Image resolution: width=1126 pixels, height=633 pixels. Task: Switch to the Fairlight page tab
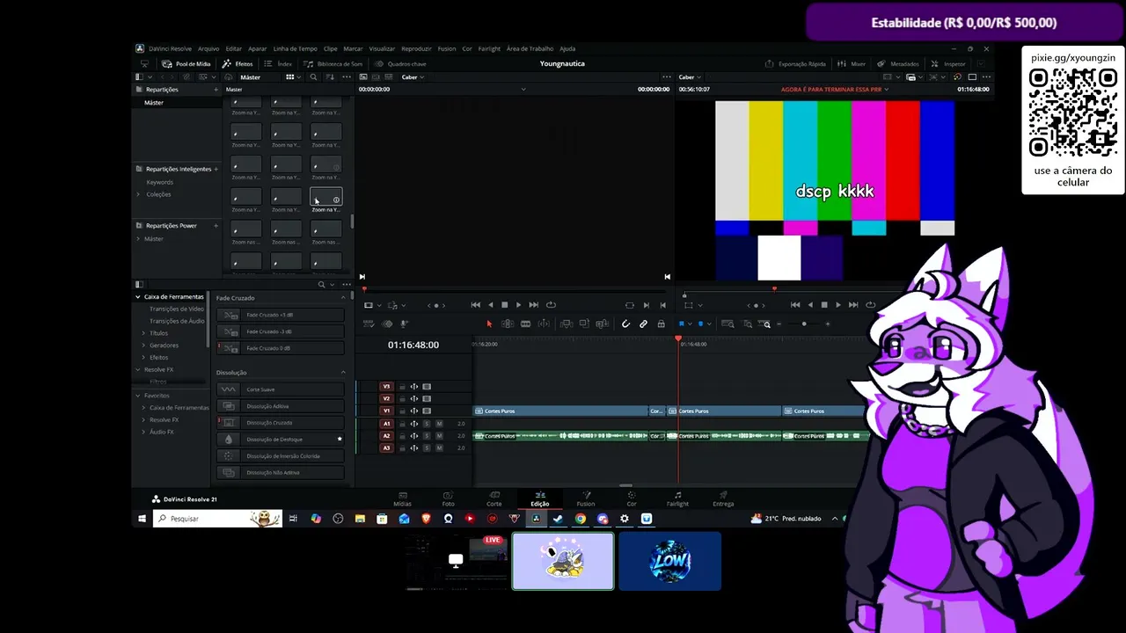coord(677,498)
